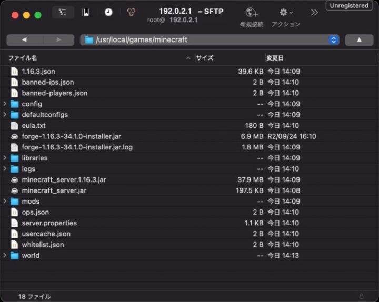The image size is (379, 302).
Task: Click the mods folder icon
Action: click(x=15, y=202)
